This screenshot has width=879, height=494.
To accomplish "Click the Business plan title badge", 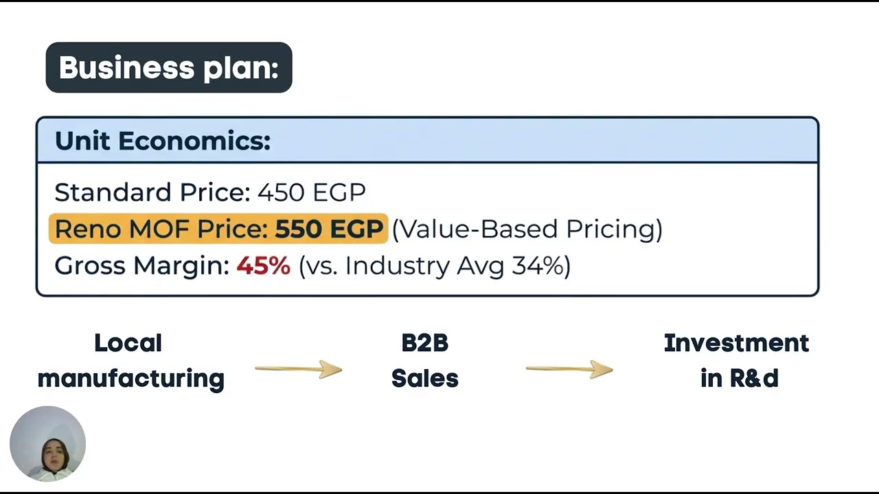I will (169, 67).
